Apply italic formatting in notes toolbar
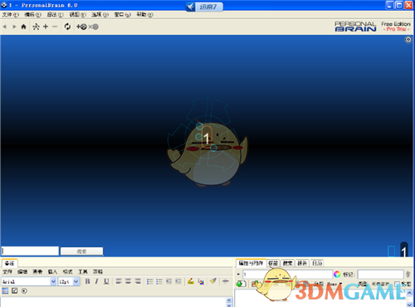This screenshot has height=307, width=415. [x=96, y=281]
